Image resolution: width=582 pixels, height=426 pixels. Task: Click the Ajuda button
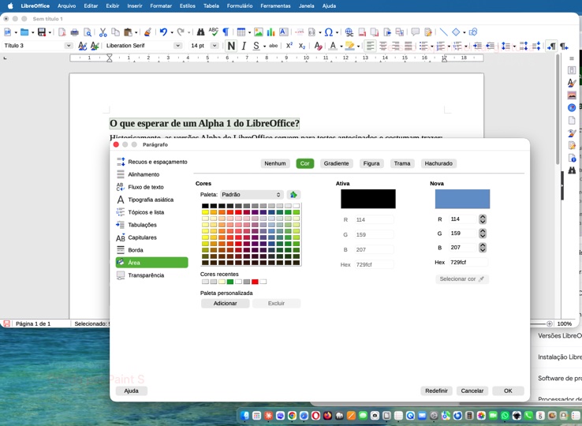[131, 390]
